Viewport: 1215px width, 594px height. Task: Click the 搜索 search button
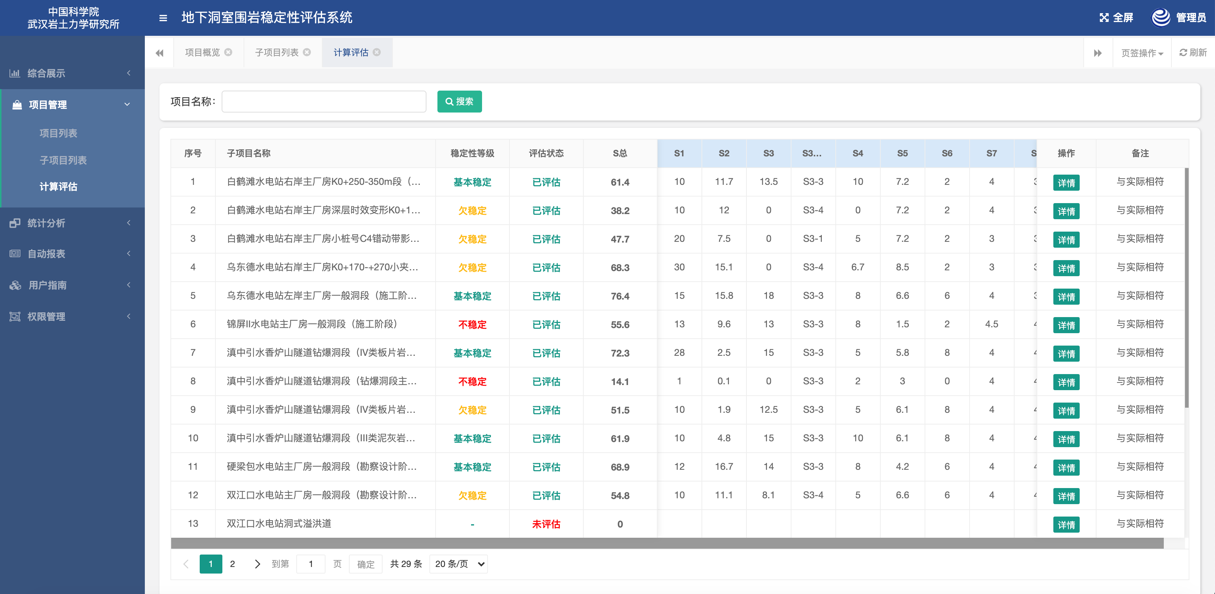click(x=459, y=101)
